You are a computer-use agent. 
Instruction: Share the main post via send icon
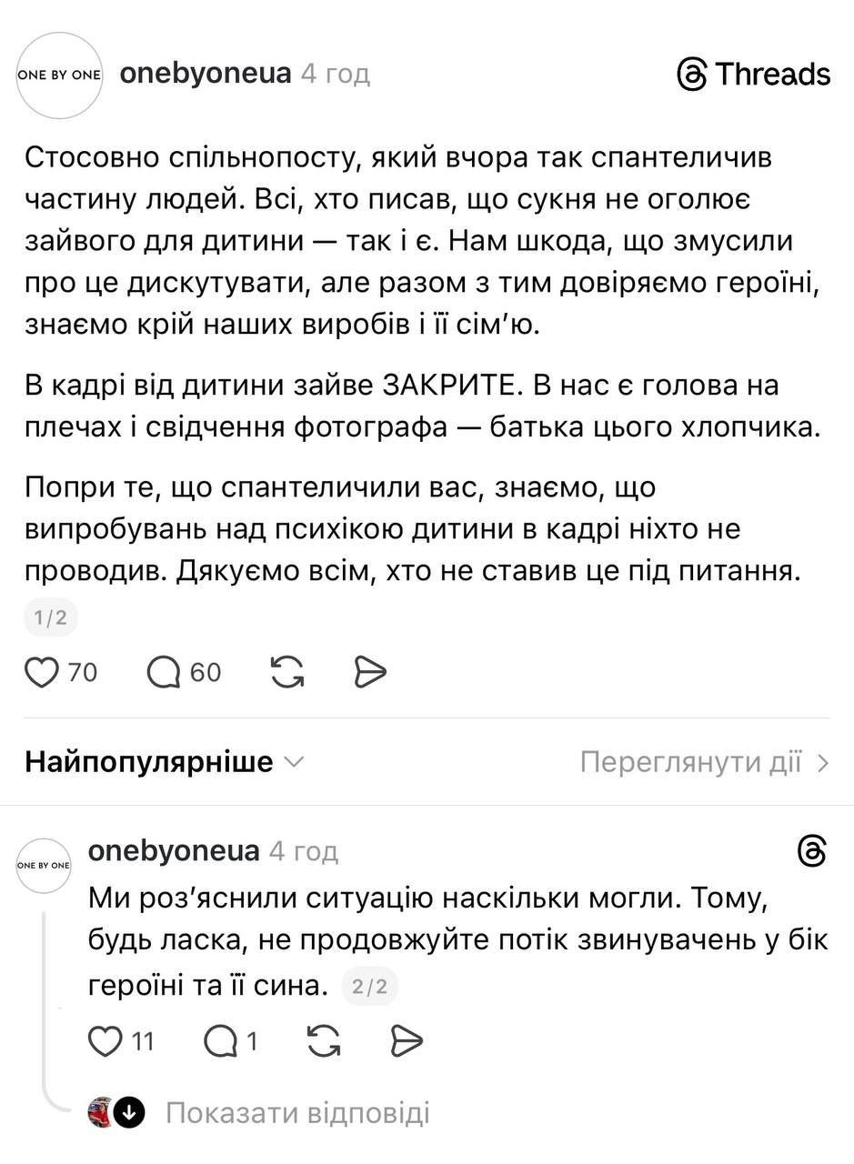pos(370,672)
